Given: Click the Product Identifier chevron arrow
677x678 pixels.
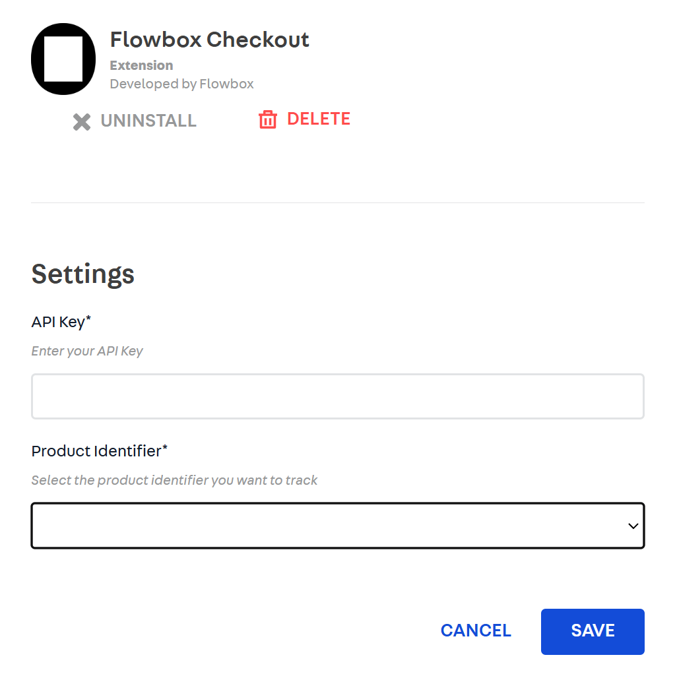Looking at the screenshot, I should (x=633, y=526).
